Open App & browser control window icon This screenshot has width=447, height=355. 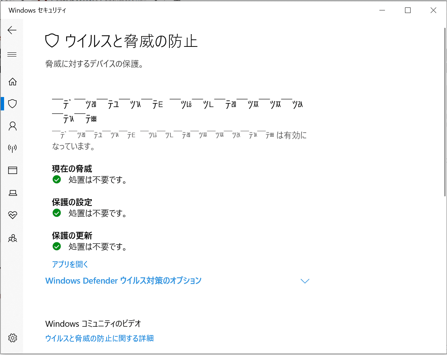13,171
